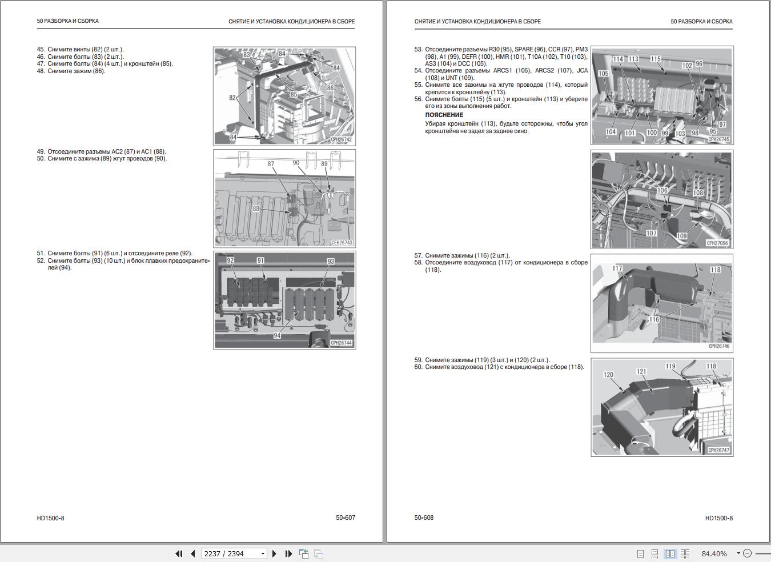Return to the previous view
771x562 pixels.
tap(304, 553)
